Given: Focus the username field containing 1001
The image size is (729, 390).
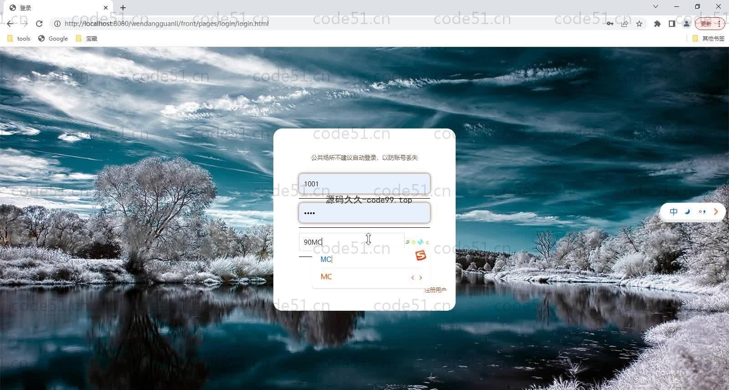Looking at the screenshot, I should tap(364, 184).
